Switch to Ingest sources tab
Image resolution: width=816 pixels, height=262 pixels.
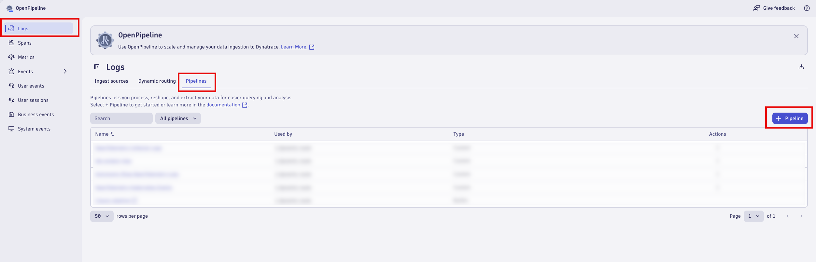[111, 81]
